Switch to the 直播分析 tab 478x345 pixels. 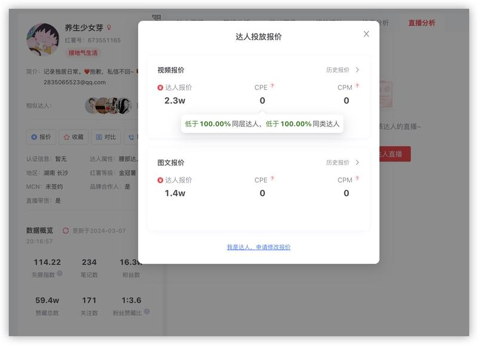pyautogui.click(x=421, y=23)
